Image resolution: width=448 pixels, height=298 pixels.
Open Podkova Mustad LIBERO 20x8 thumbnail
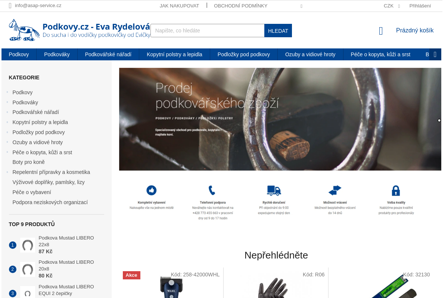pos(28,269)
